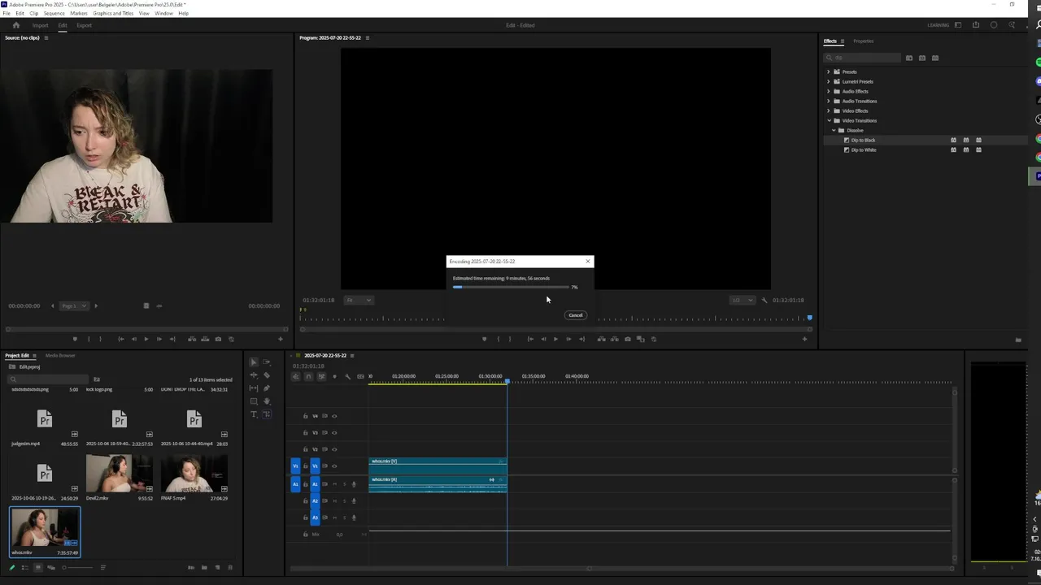Toggle lock on track V2
Viewport: 1041px width, 585px height.
click(306, 449)
